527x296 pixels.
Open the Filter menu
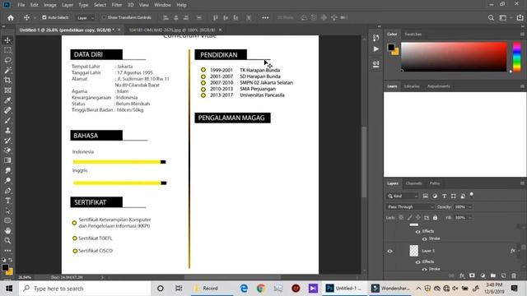(117, 5)
